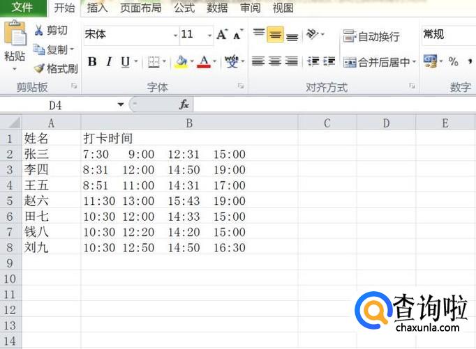The image size is (476, 349).
Task: Click the insert function fx icon
Action: click(x=184, y=104)
